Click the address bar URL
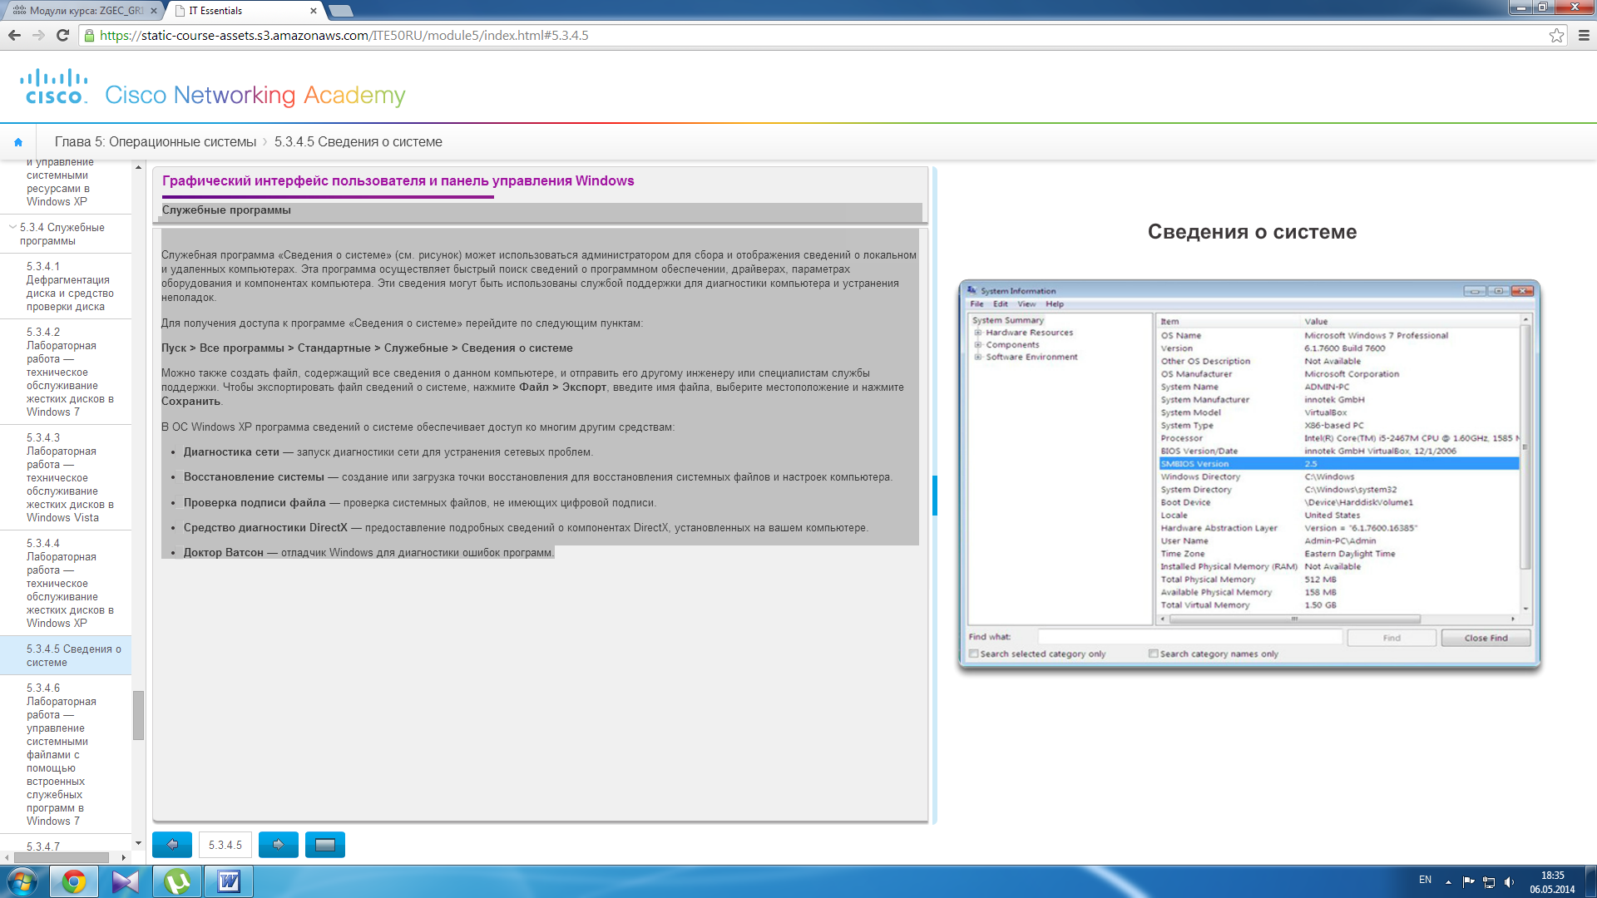Image resolution: width=1597 pixels, height=898 pixels. [344, 35]
